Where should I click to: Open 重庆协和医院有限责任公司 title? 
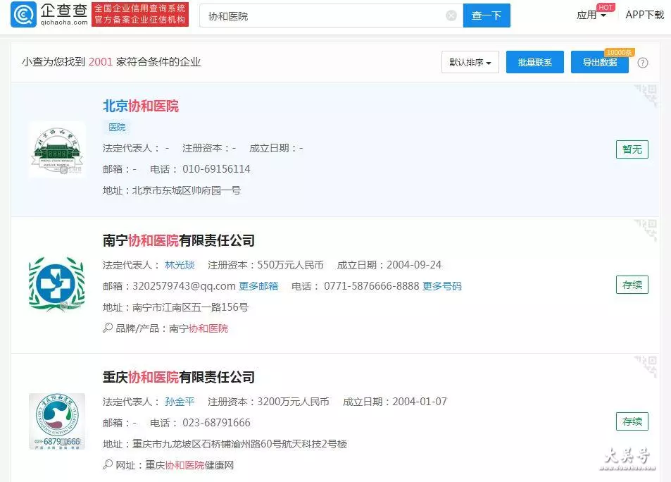tap(178, 378)
